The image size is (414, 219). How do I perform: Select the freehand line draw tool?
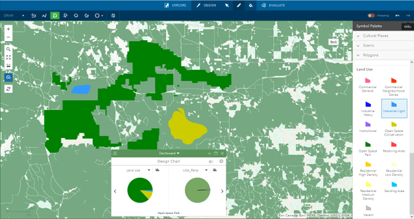tap(33, 15)
